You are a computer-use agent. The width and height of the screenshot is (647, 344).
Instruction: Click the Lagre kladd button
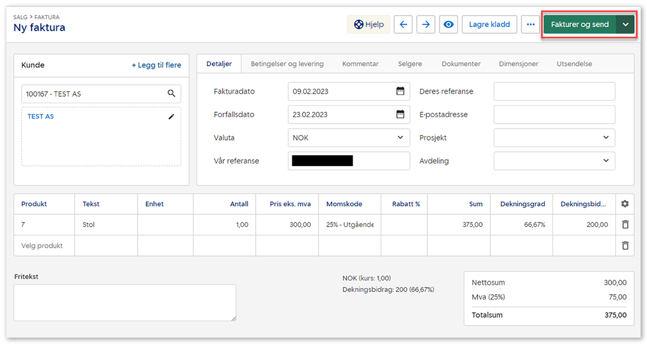[x=489, y=25]
